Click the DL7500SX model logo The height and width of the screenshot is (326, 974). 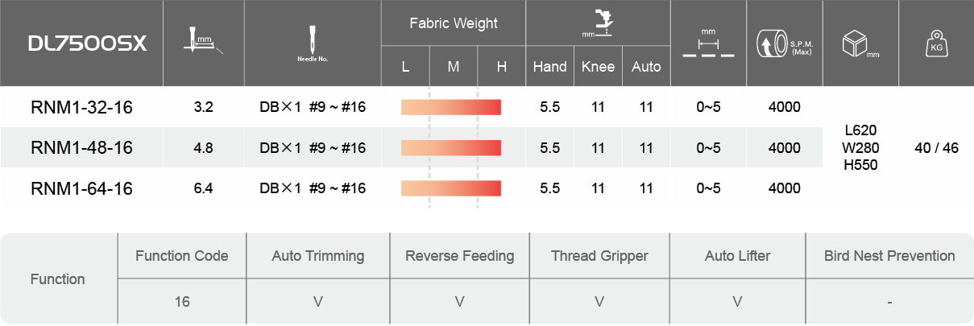tap(87, 44)
